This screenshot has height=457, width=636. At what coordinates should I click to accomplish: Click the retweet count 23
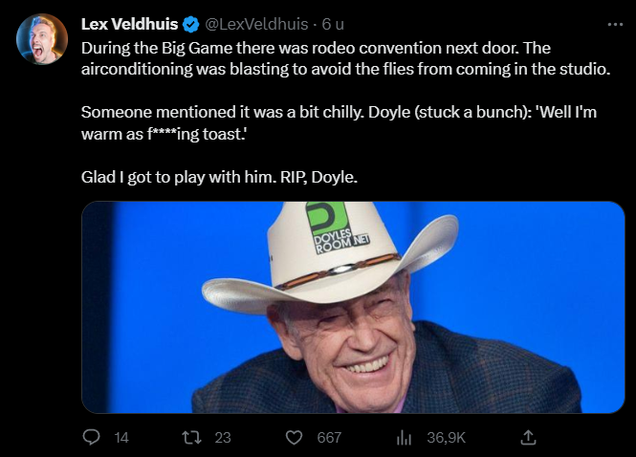coord(223,437)
